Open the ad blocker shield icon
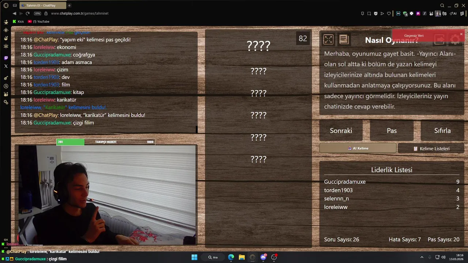This screenshot has width=468, height=263. tap(375, 14)
